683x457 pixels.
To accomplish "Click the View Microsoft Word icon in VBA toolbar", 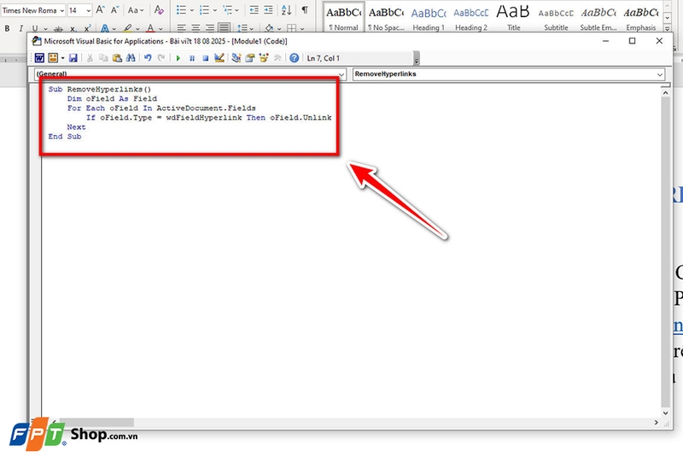I will 39,58.
